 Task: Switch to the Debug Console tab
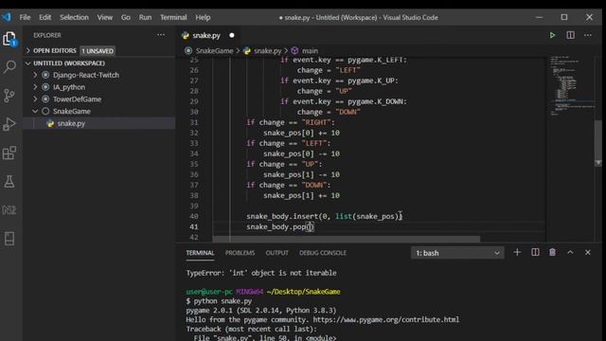tap(322, 253)
